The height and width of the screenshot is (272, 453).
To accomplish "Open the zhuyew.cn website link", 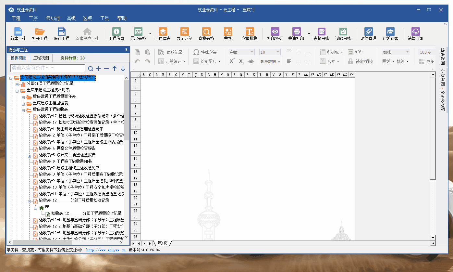I will coord(105,250).
